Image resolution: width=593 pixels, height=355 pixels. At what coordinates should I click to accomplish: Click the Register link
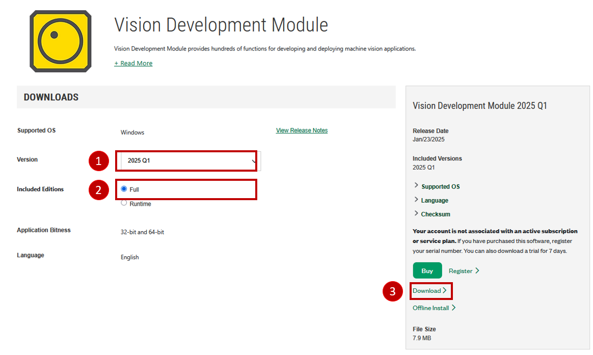pos(464,270)
